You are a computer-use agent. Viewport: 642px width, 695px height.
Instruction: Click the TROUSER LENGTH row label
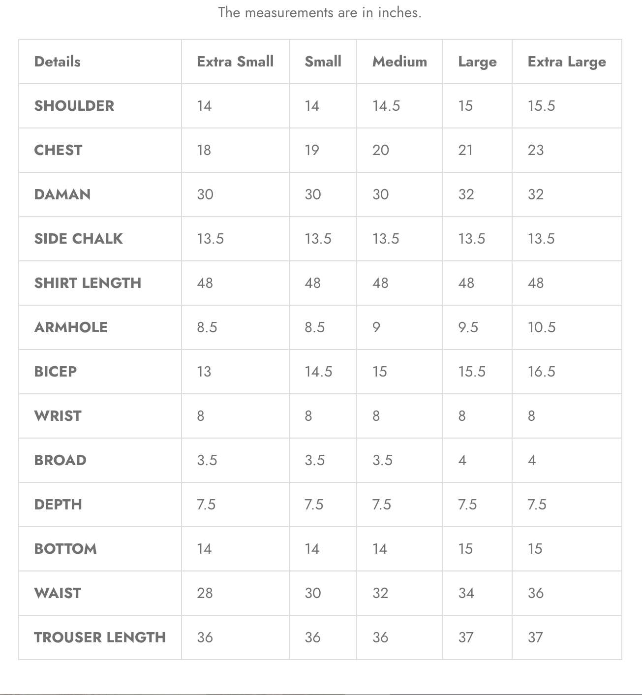pos(100,637)
